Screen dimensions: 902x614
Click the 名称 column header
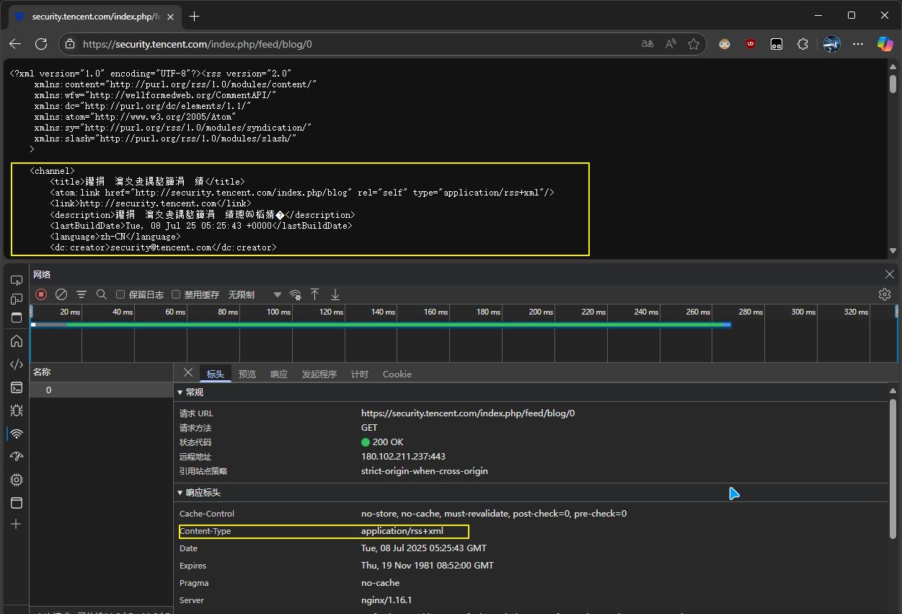coord(102,372)
